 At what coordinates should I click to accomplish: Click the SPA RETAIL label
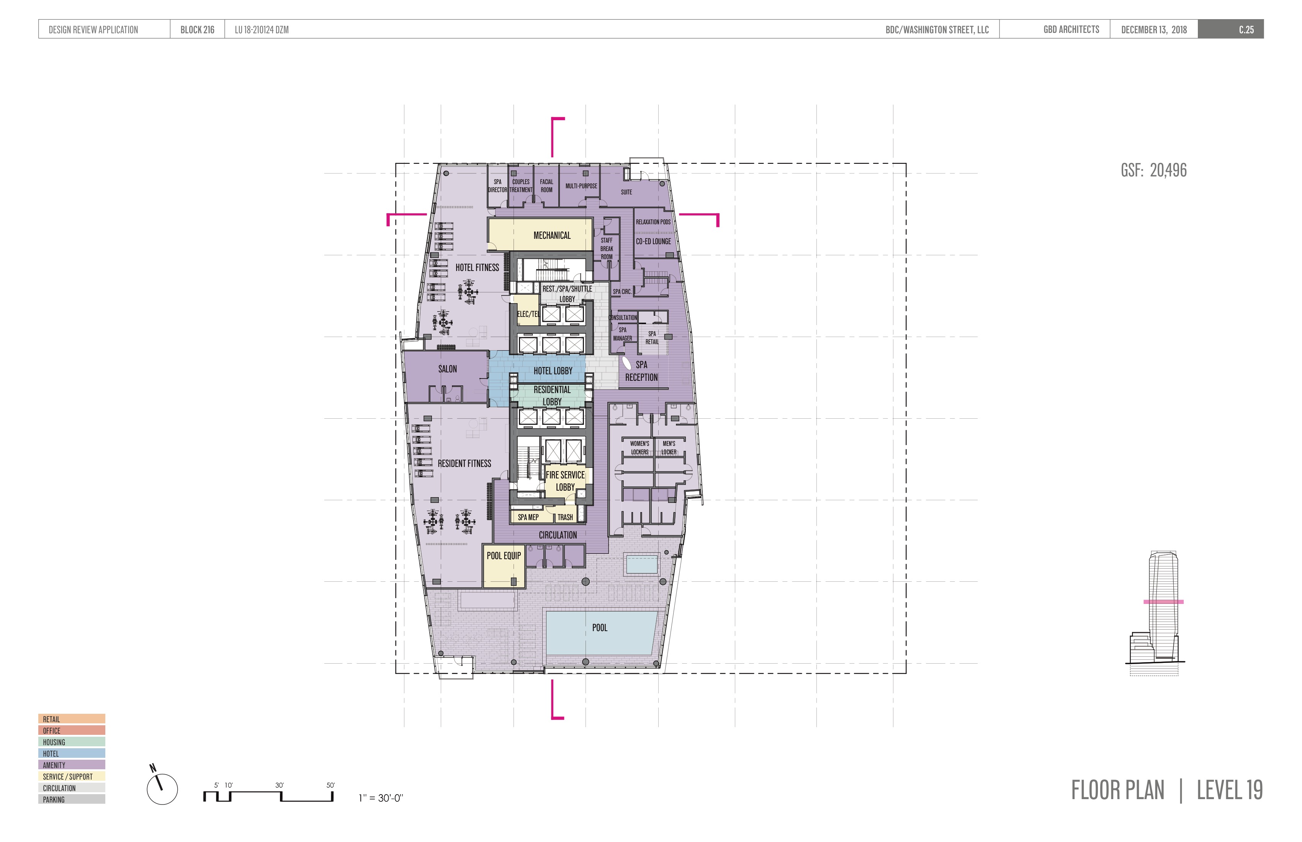click(652, 338)
